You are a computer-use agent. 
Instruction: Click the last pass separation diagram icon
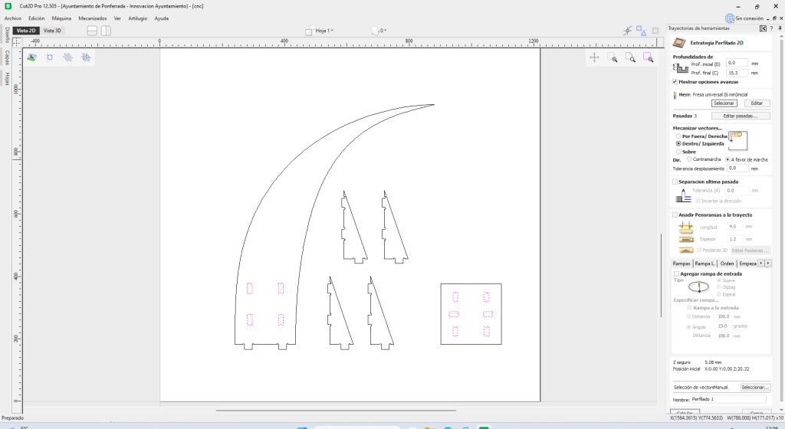pyautogui.click(x=683, y=195)
